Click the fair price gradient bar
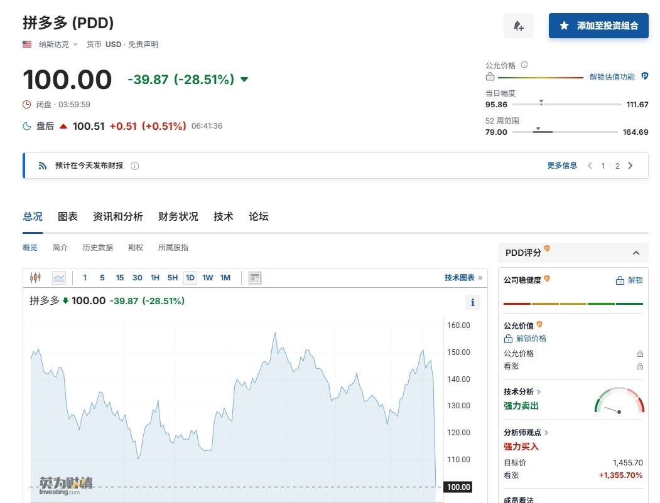660x503 pixels. coord(541,77)
